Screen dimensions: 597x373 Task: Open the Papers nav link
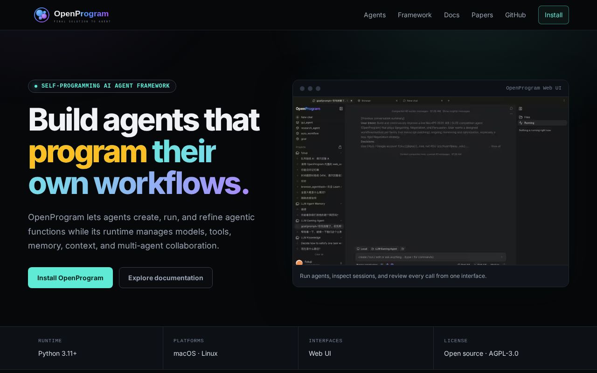tap(482, 15)
